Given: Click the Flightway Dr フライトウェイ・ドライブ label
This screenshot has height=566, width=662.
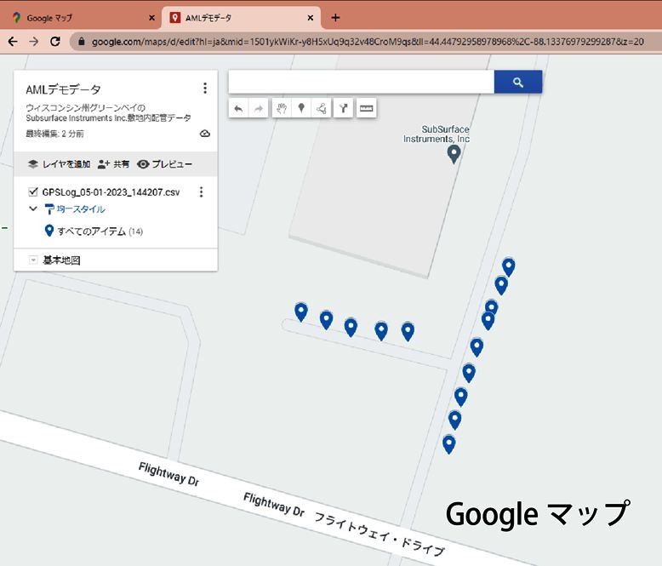Looking at the screenshot, I should click(344, 523).
